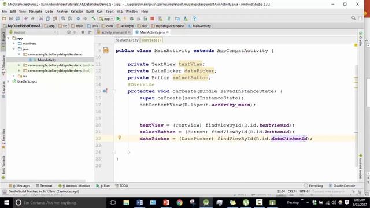Image resolution: width=370 pixels, height=208 pixels.
Task: Switch to the activity_main.xml editor tab
Action: click(114, 32)
